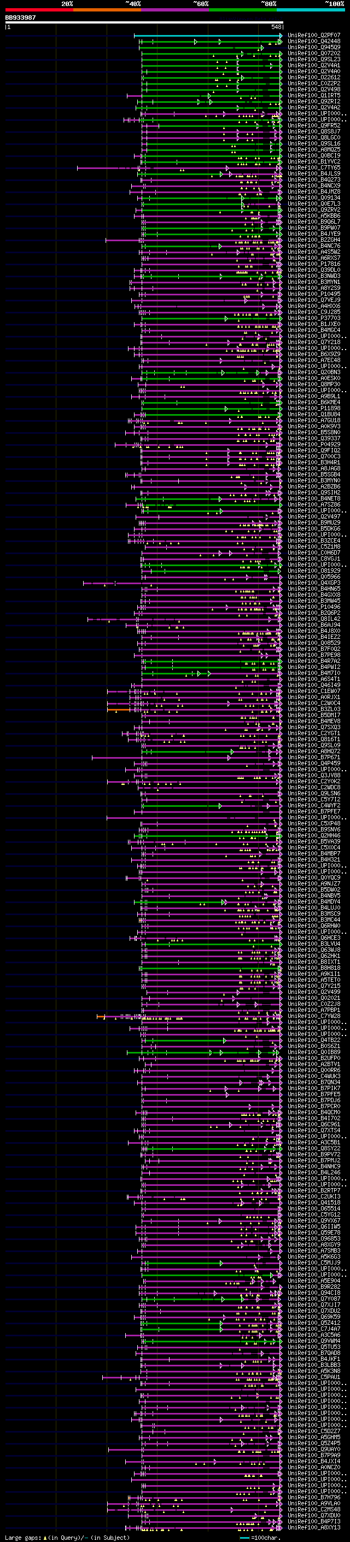
Task: Open the UniRef100_C1EW07 entry
Action: (x=314, y=691)
